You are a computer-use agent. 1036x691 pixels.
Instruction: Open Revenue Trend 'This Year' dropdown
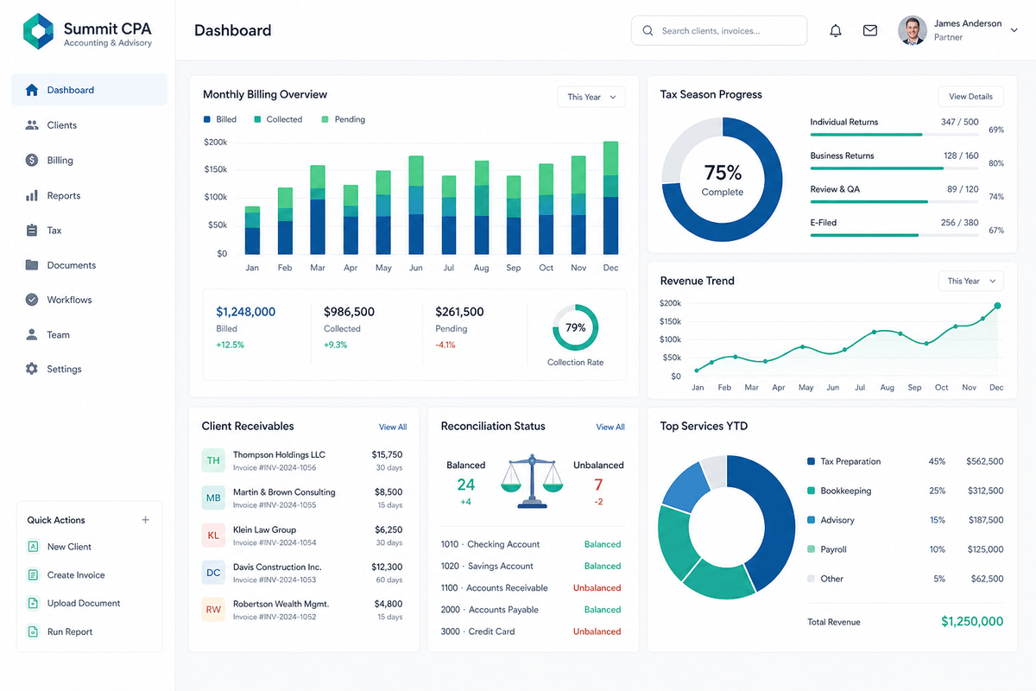[x=971, y=281]
